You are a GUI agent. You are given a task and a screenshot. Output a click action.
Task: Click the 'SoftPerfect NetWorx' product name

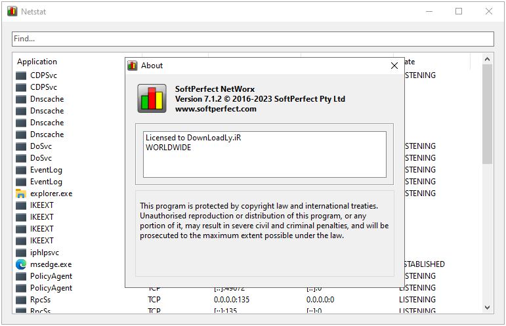[x=215, y=89]
